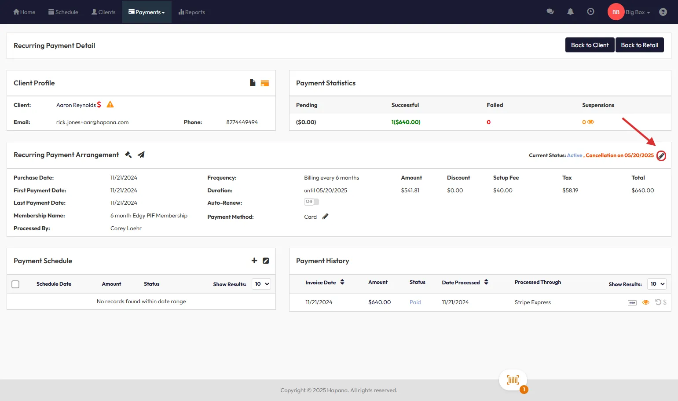View suspensions via the orange eye icon
678x401 pixels.
coord(590,122)
